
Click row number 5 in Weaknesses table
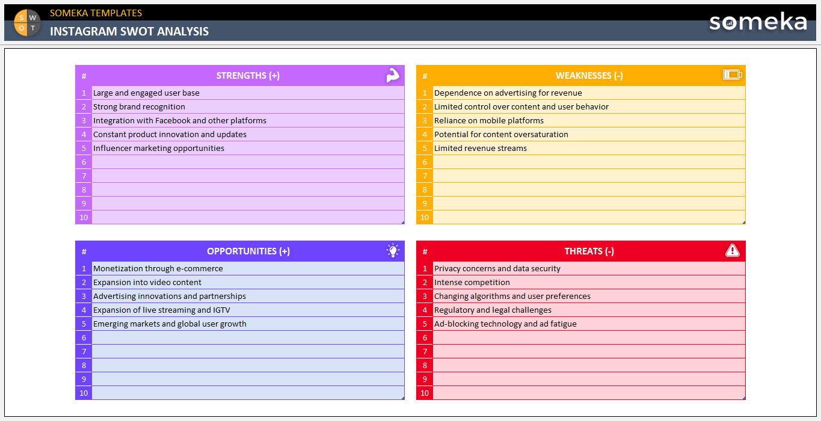pos(425,149)
